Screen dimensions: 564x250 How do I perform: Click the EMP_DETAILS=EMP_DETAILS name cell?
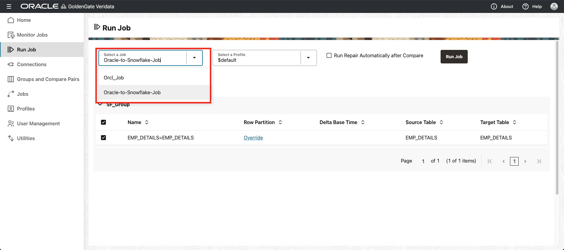(x=160, y=138)
